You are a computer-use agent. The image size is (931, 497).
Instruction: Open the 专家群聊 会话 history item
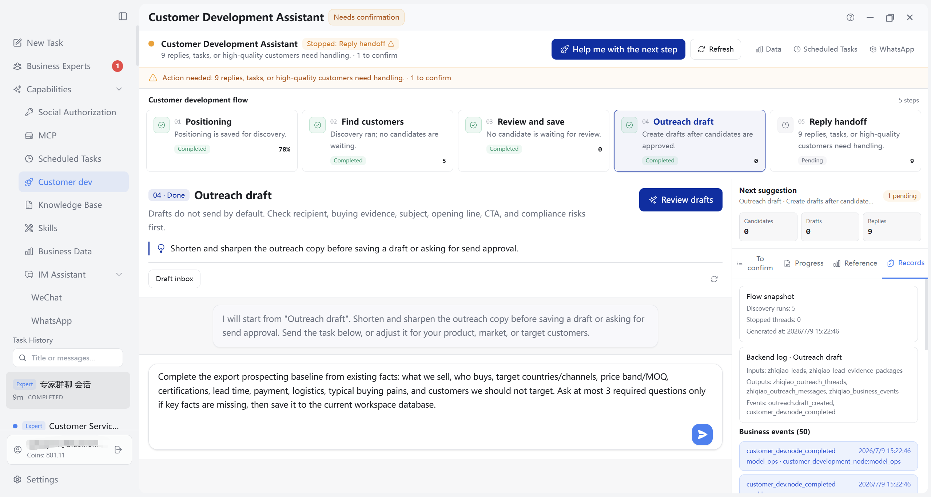pyautogui.click(x=68, y=390)
